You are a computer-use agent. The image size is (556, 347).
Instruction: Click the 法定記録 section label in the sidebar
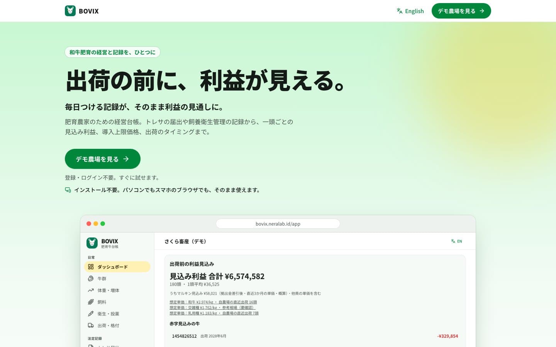[95, 339]
